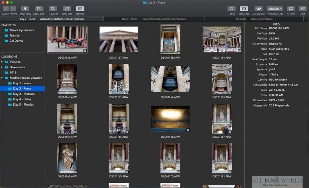
Task: Switch to the 2.0 Demo tab
Action: [254, 19]
